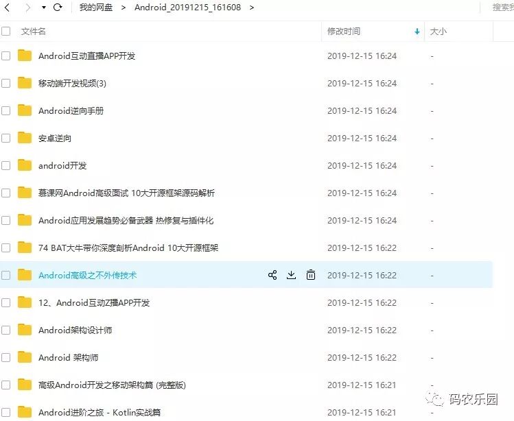Click folder icon of Android 架构师
The width and height of the screenshot is (514, 421).
coord(25,357)
